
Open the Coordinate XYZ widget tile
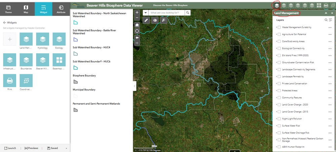tap(26, 81)
